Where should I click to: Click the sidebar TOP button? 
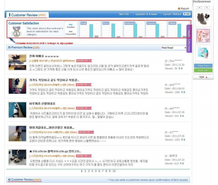click(x=203, y=77)
